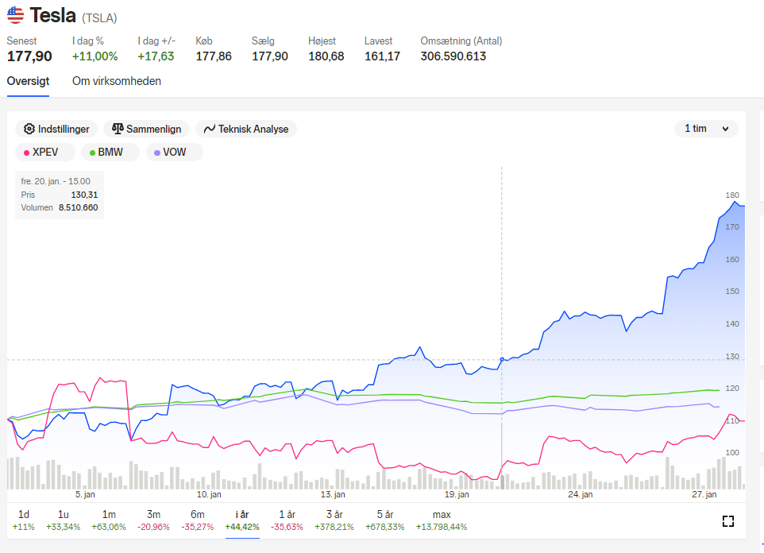Click the green BMW color dot
Image resolution: width=764 pixels, height=553 pixels.
click(x=92, y=153)
